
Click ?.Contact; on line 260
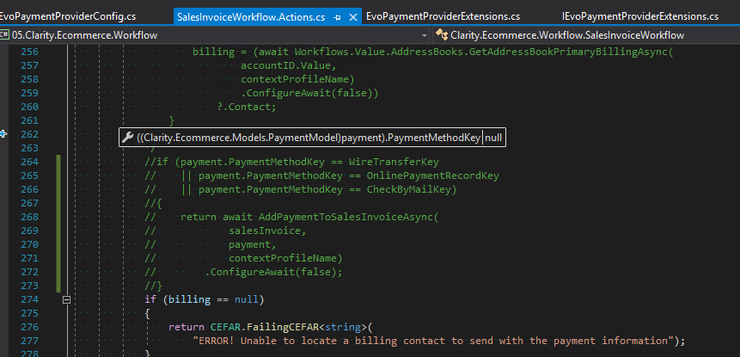click(x=247, y=108)
